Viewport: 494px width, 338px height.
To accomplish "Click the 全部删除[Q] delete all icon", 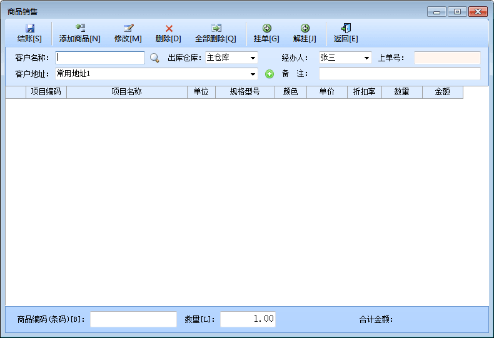I will [216, 28].
